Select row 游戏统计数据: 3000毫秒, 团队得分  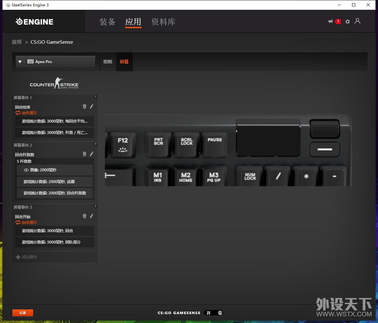click(x=54, y=242)
